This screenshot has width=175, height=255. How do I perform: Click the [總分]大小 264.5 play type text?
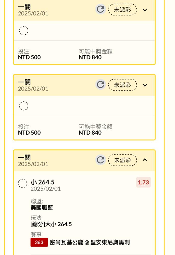(x=51, y=224)
